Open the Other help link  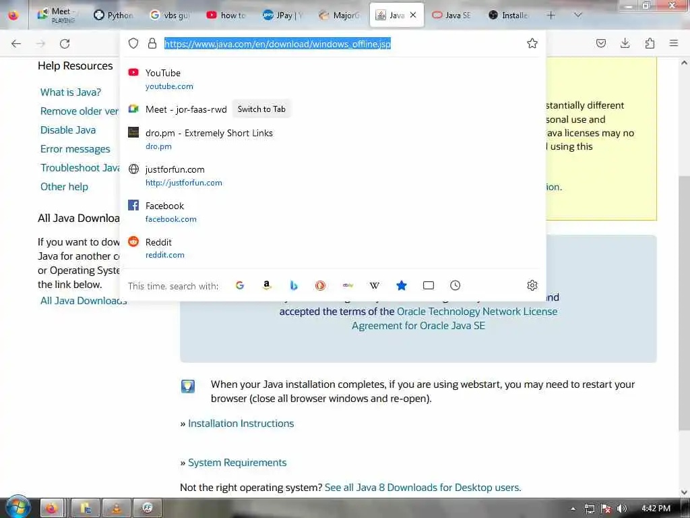point(64,187)
